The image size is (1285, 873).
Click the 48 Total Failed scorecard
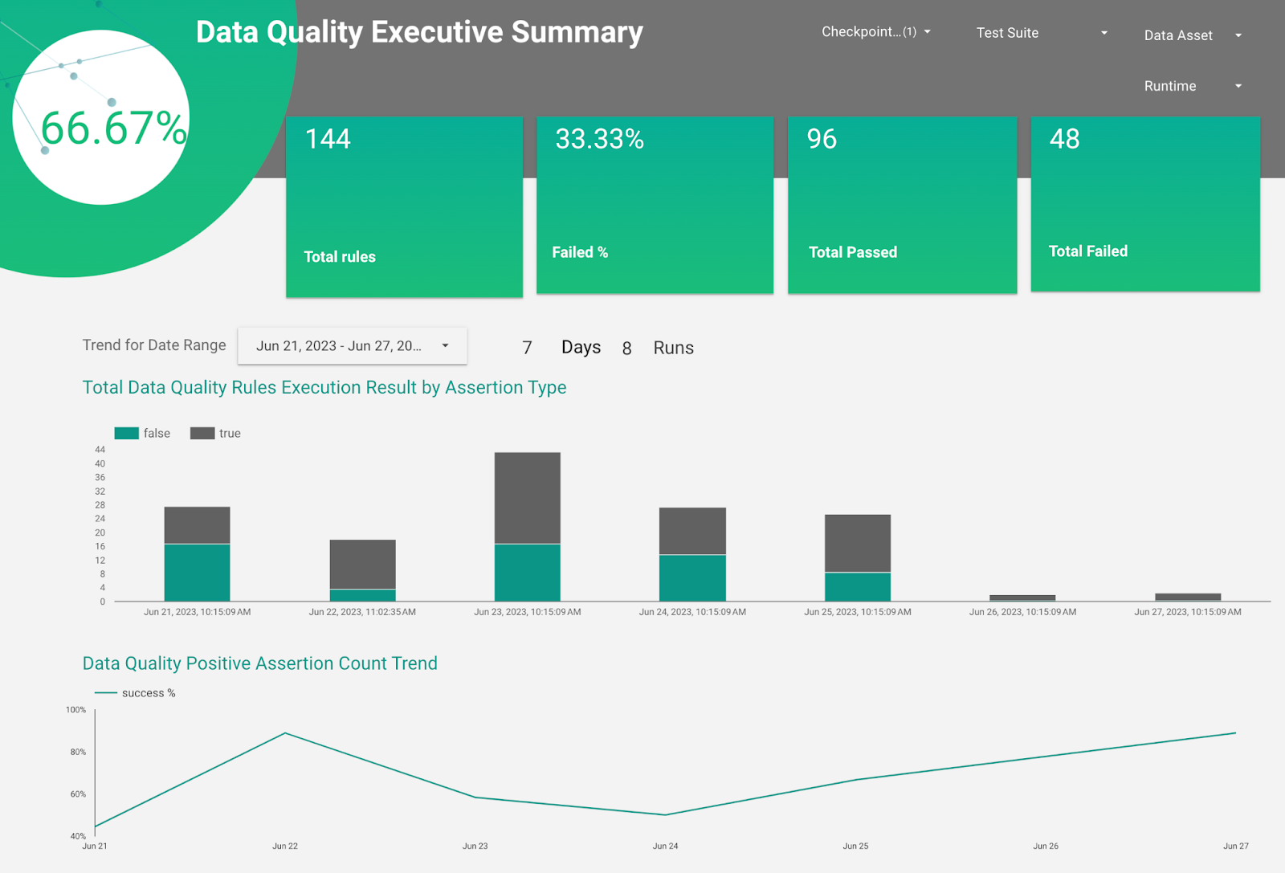tap(1145, 204)
